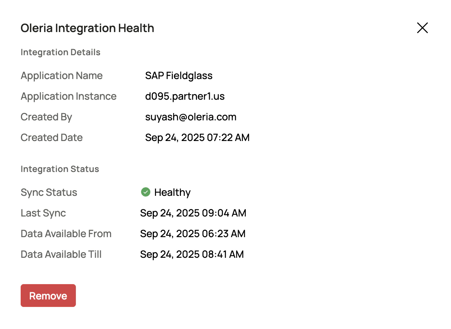Click the Sync Status label
451x329 pixels.
(49, 192)
